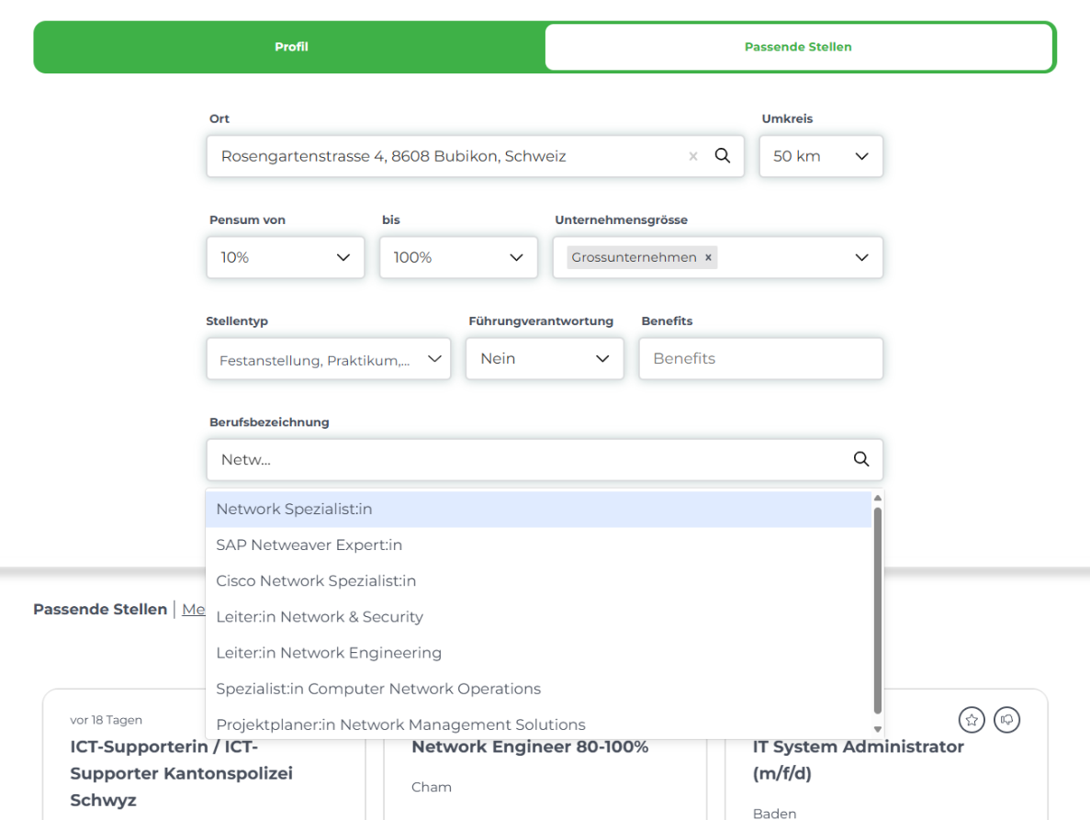
Task: Dislike the IT System Administrator job via thumbs-down
Action: pyautogui.click(x=1007, y=720)
